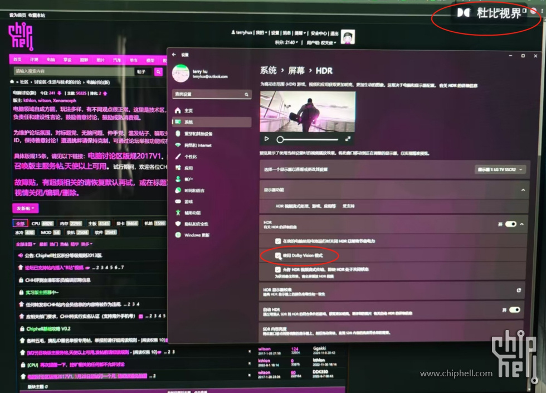Open the 全部主题 filter dropdown
Viewport: 546px width, 393px height.
(26, 244)
